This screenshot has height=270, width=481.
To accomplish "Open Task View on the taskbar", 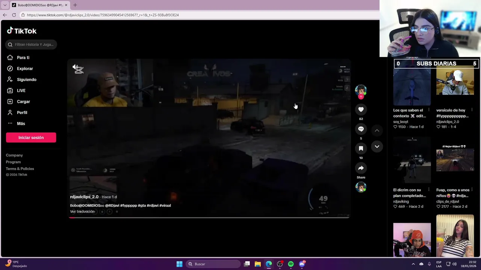I will [x=247, y=264].
